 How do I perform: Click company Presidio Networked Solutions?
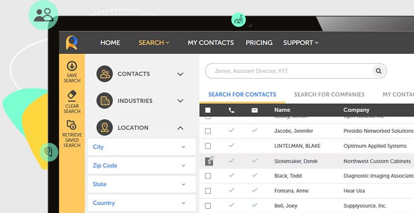pyautogui.click(x=378, y=131)
